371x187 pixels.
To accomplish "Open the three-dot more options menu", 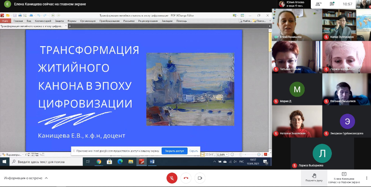I will point(366,178).
